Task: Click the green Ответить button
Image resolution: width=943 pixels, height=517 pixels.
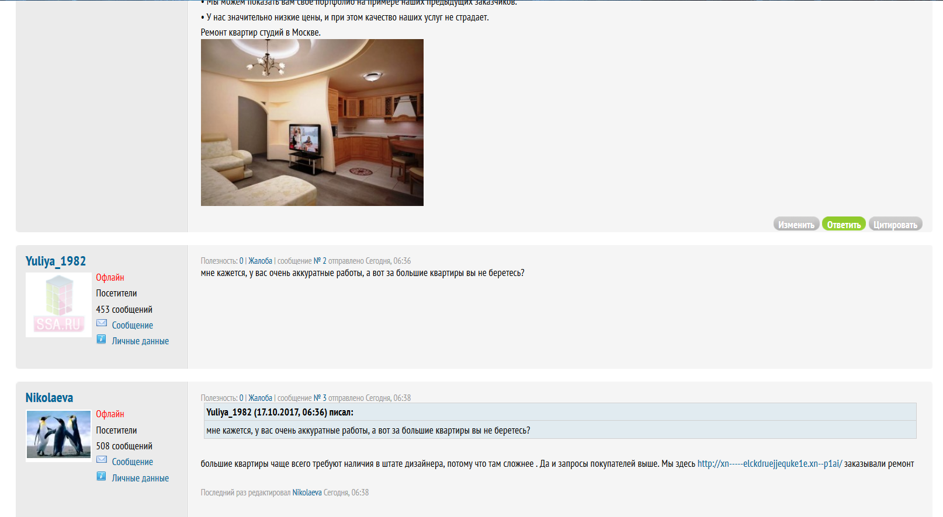Action: tap(844, 224)
